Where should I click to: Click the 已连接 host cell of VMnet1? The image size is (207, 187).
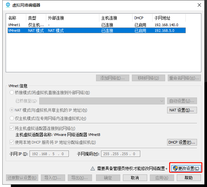[x=107, y=25]
